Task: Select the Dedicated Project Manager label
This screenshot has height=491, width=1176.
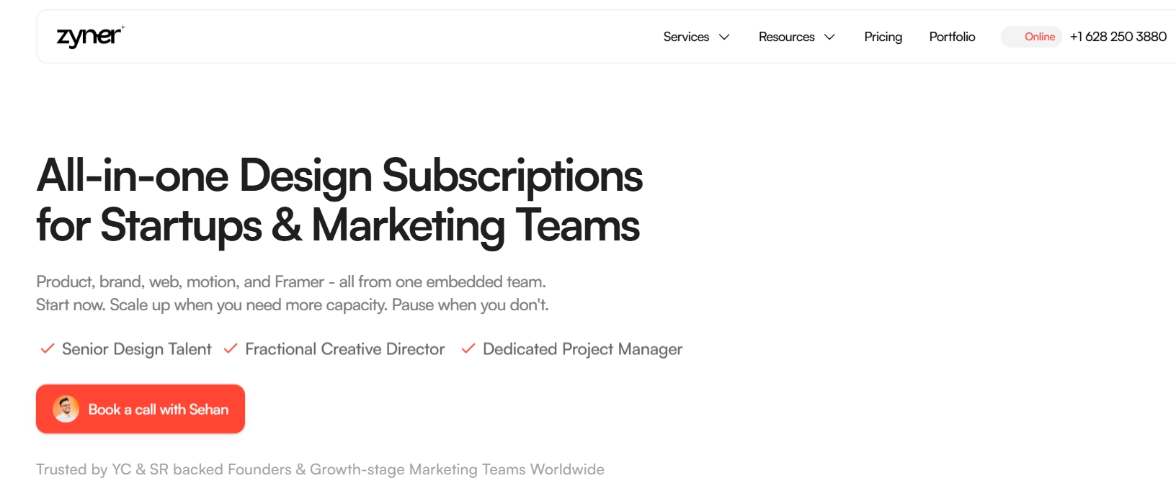Action: pyautogui.click(x=582, y=349)
